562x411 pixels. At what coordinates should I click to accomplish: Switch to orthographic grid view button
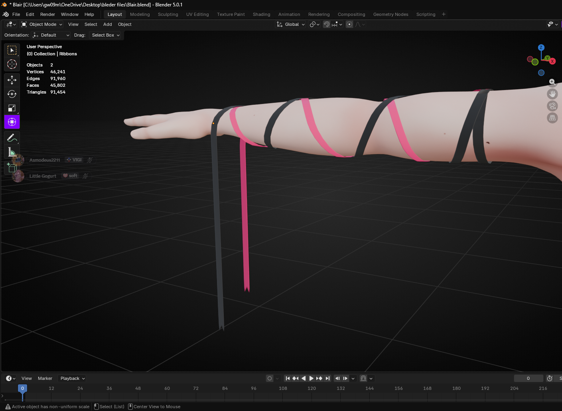point(552,118)
